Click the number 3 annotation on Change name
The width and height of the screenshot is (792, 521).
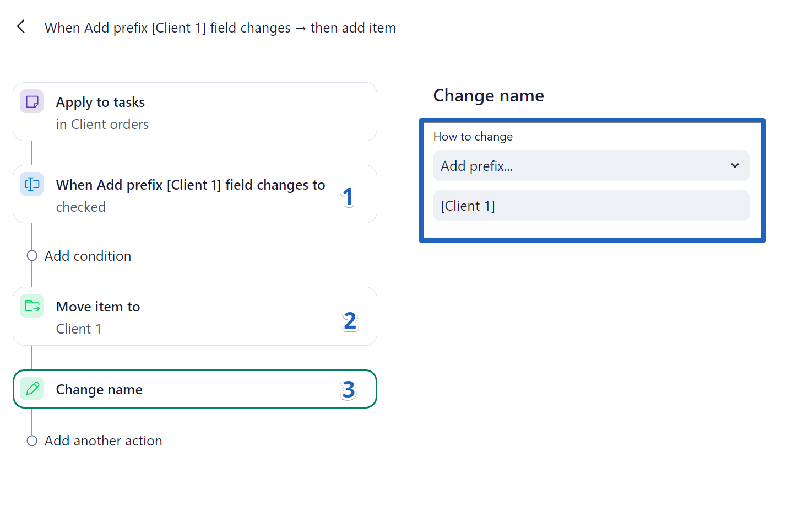(349, 390)
